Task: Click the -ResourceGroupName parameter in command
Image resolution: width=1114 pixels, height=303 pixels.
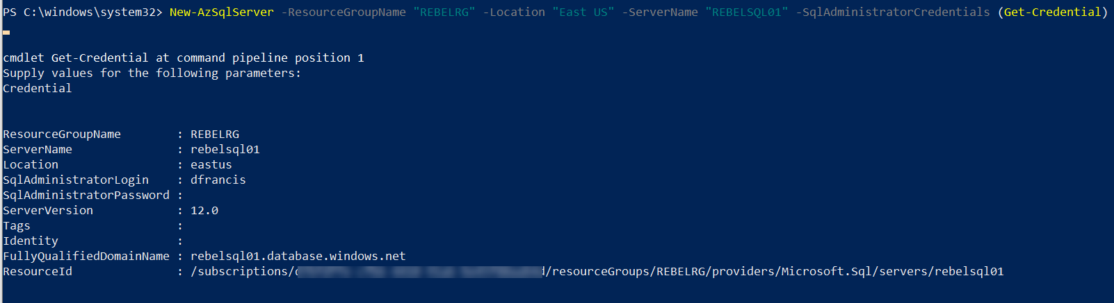Action: 344,12
